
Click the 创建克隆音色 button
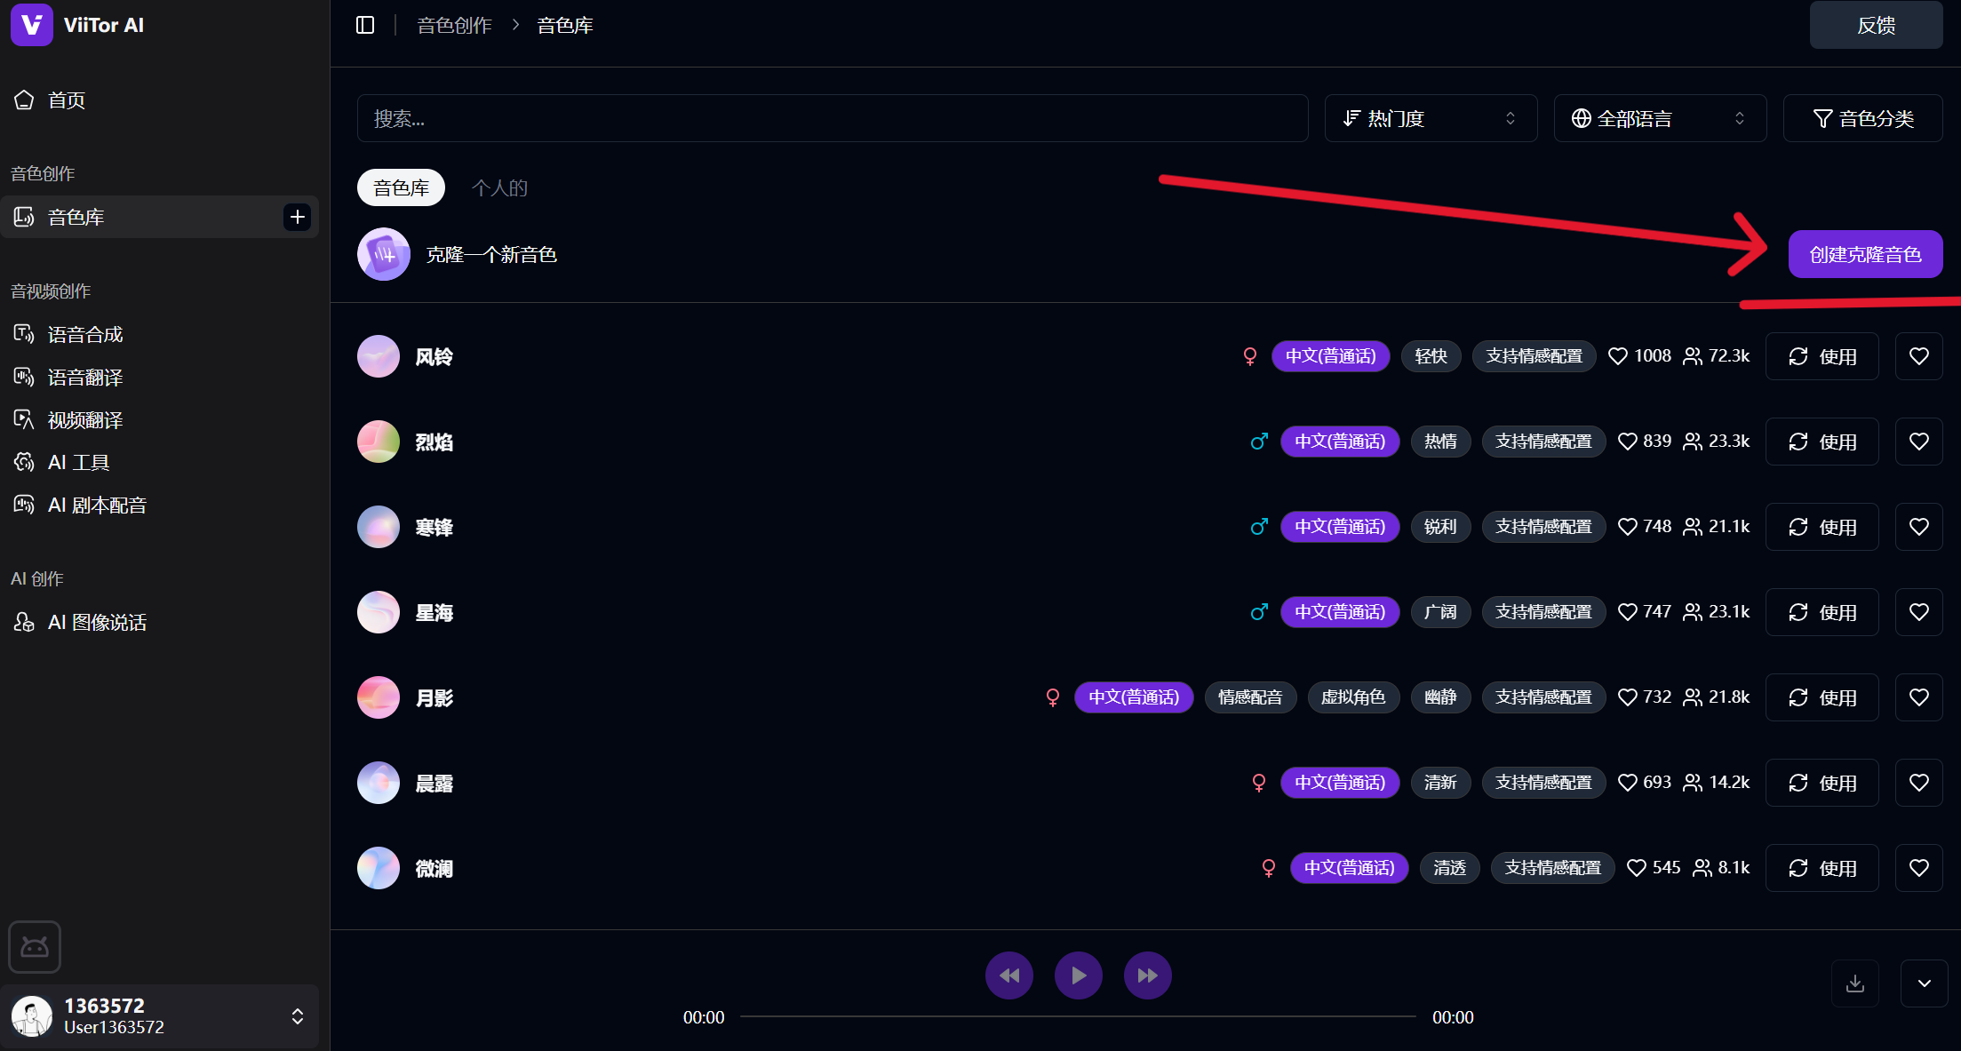pyautogui.click(x=1864, y=255)
